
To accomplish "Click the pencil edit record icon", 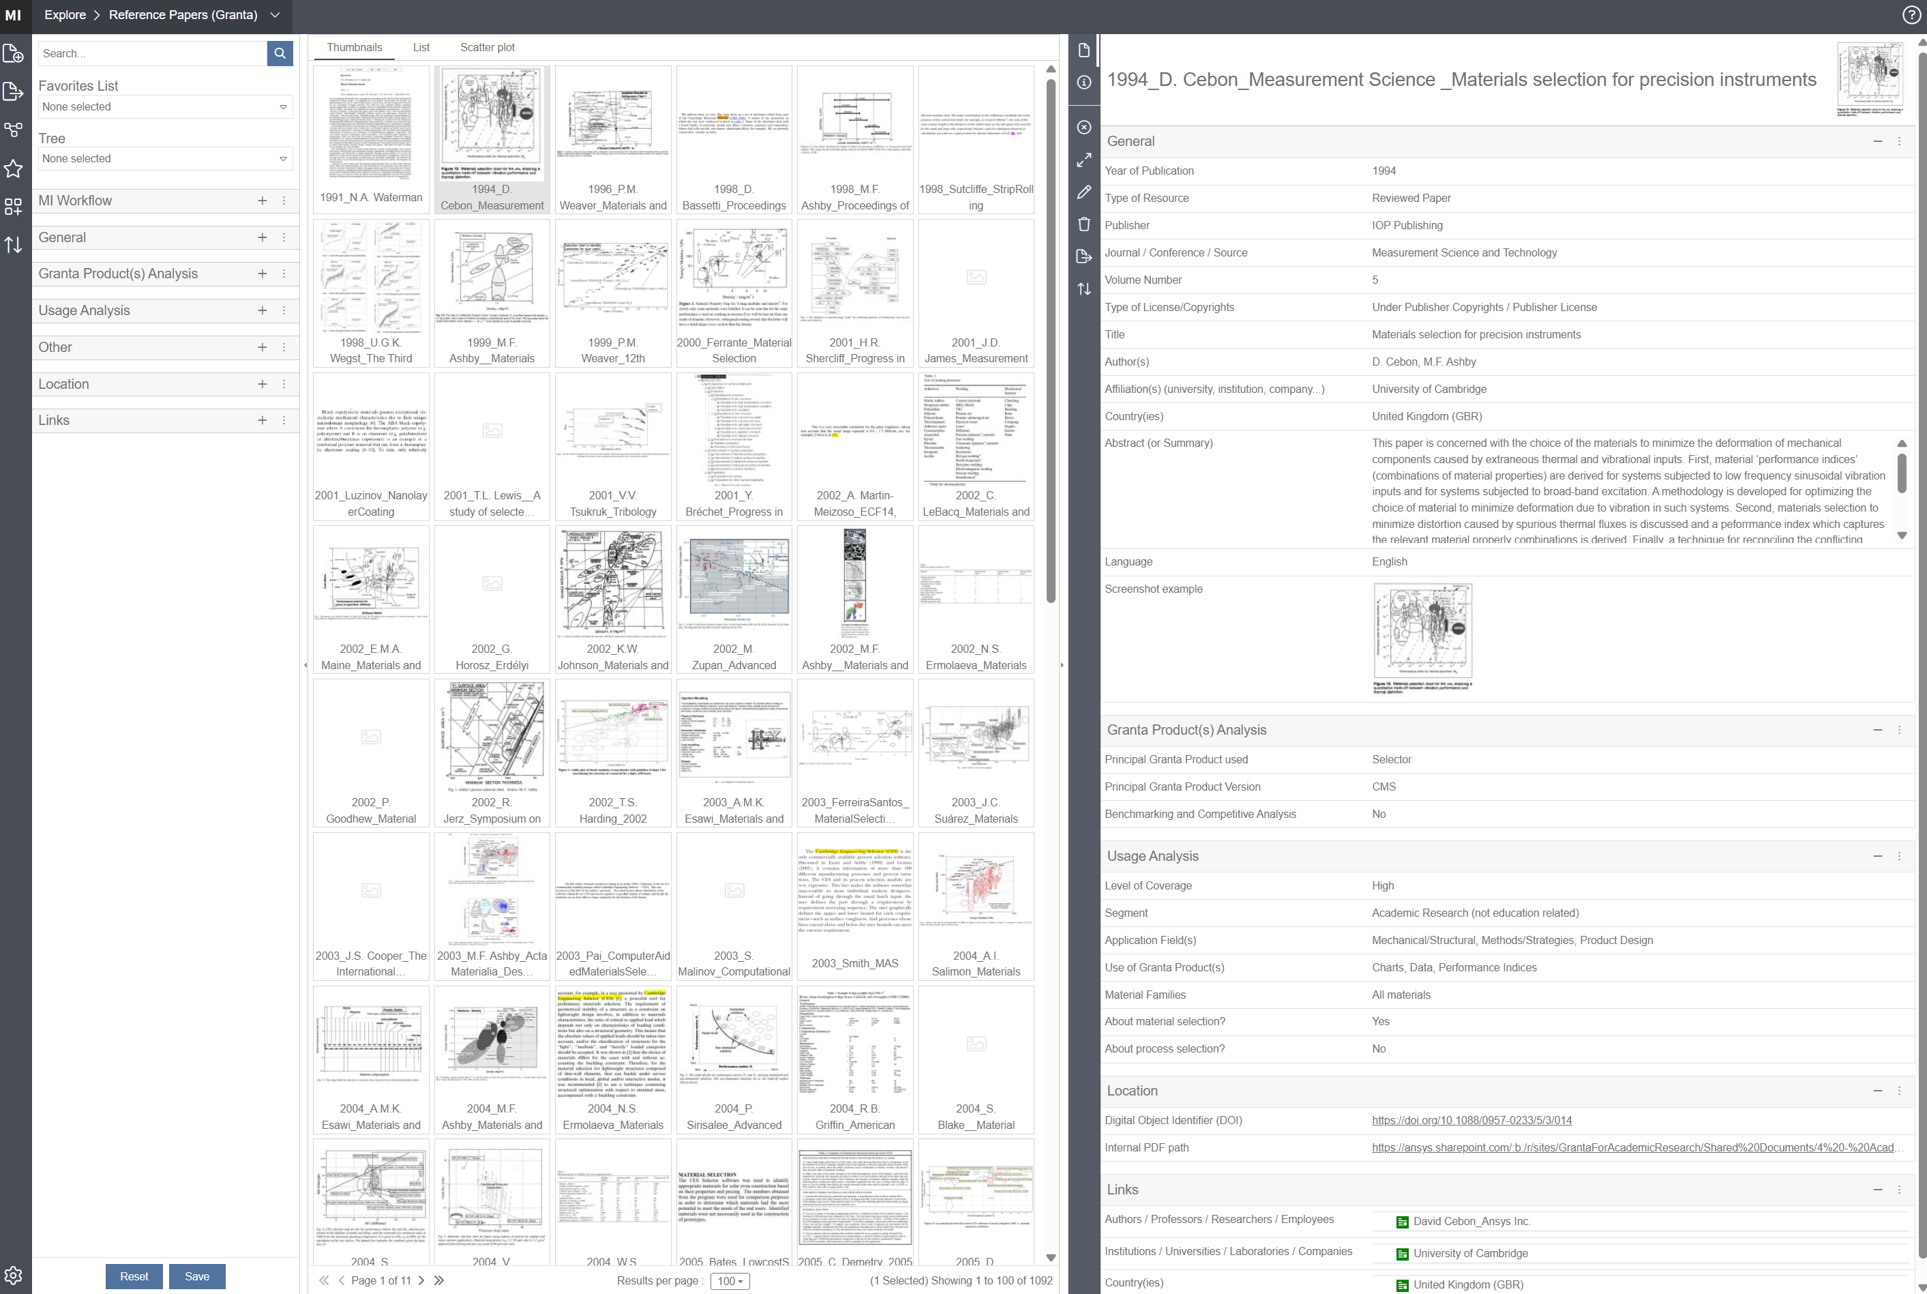I will pos(1084,192).
